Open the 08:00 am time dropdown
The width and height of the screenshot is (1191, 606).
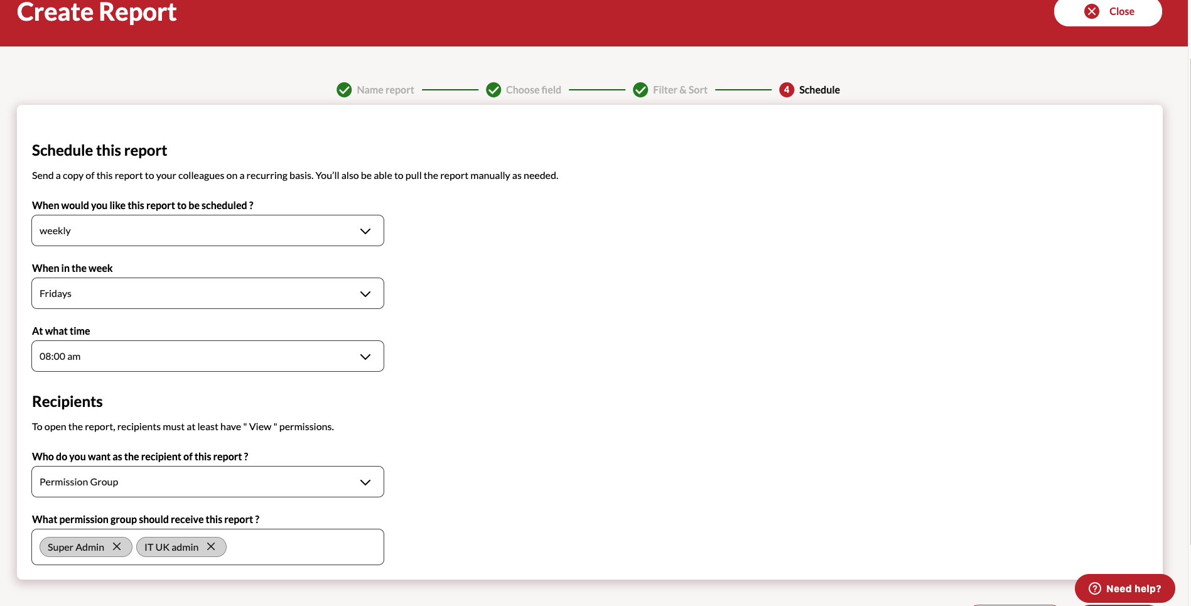pos(208,356)
